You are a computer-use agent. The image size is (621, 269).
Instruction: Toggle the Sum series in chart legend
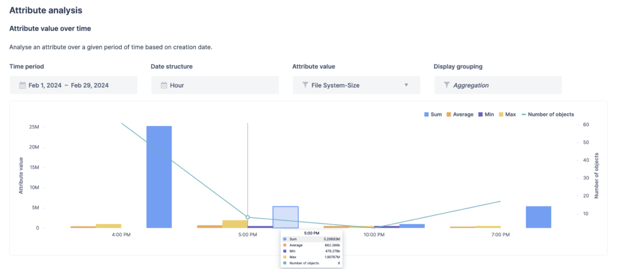[433, 114]
